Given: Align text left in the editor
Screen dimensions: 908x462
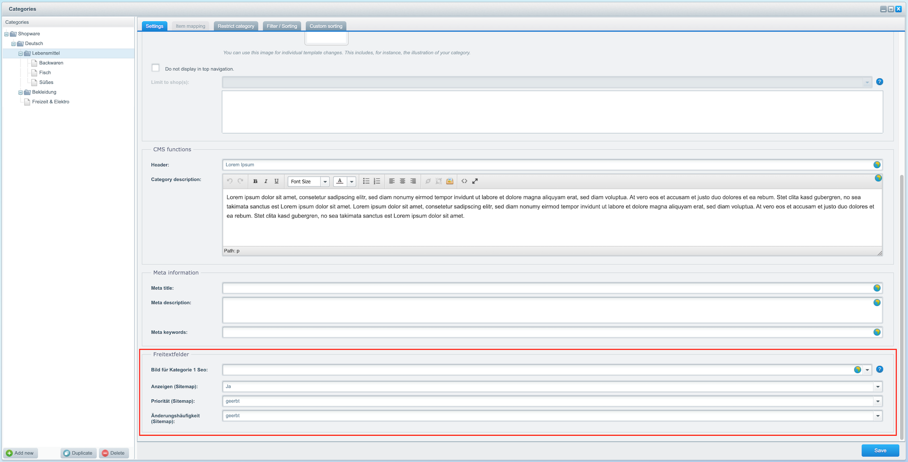Looking at the screenshot, I should (392, 181).
